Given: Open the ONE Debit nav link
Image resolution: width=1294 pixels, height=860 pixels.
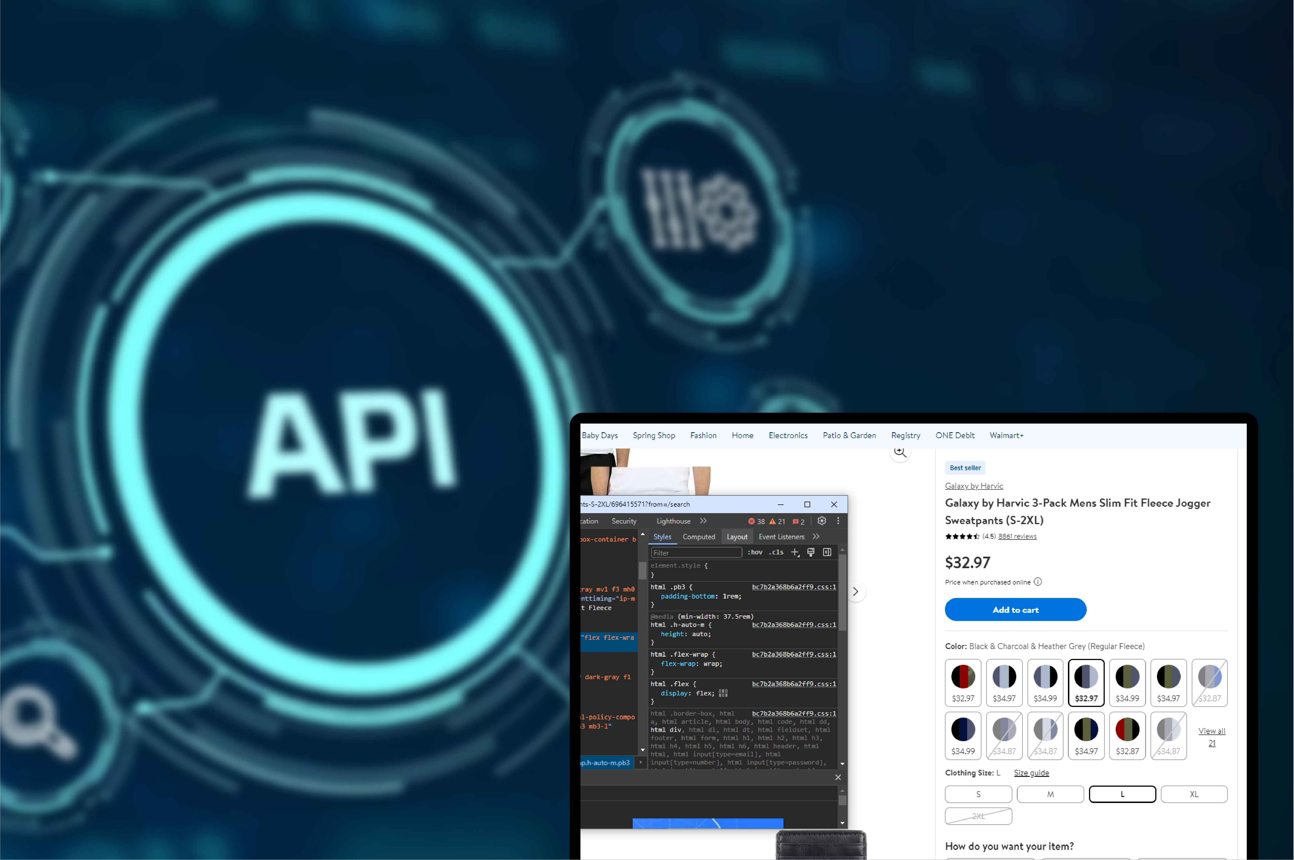Looking at the screenshot, I should pos(955,435).
